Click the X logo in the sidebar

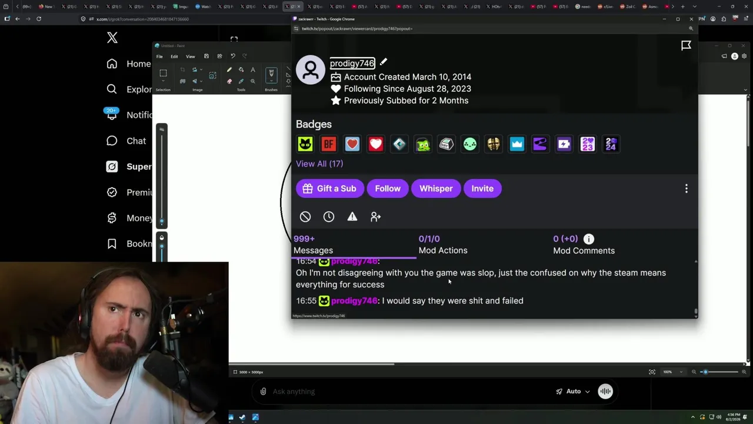112,38
